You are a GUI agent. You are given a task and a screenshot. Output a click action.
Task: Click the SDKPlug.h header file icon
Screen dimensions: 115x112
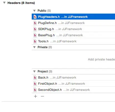35,29
